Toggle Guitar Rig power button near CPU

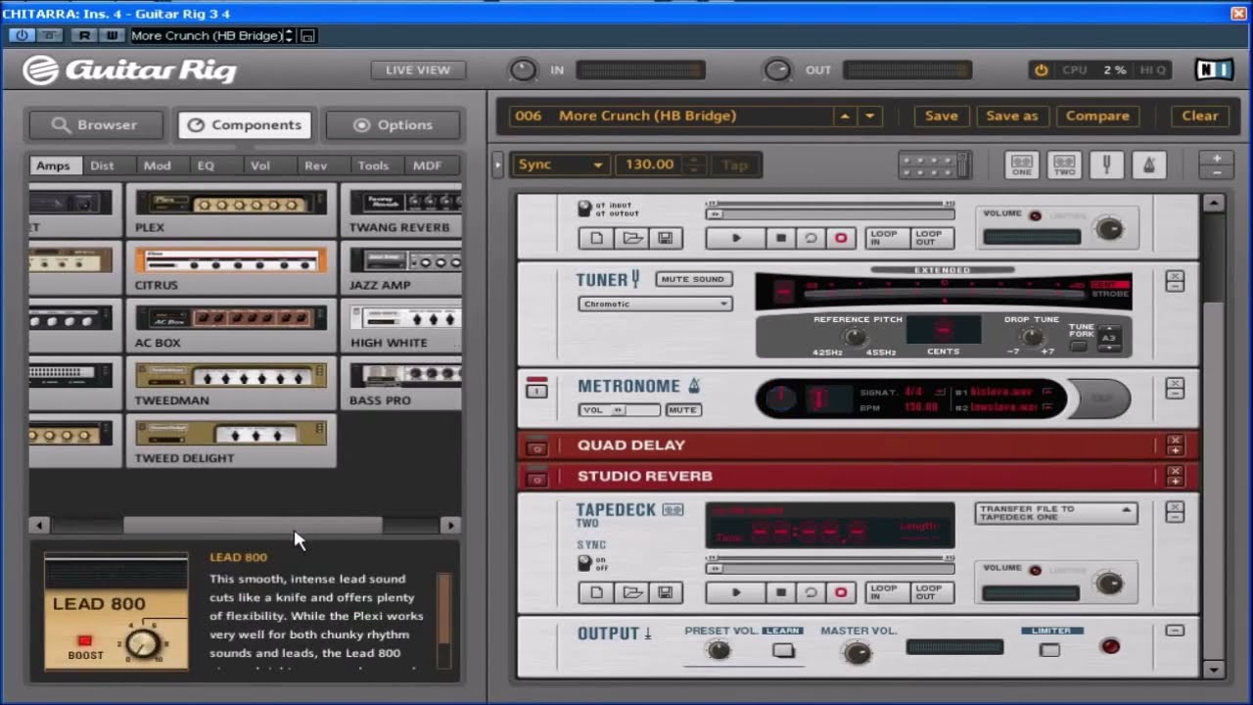(1041, 70)
